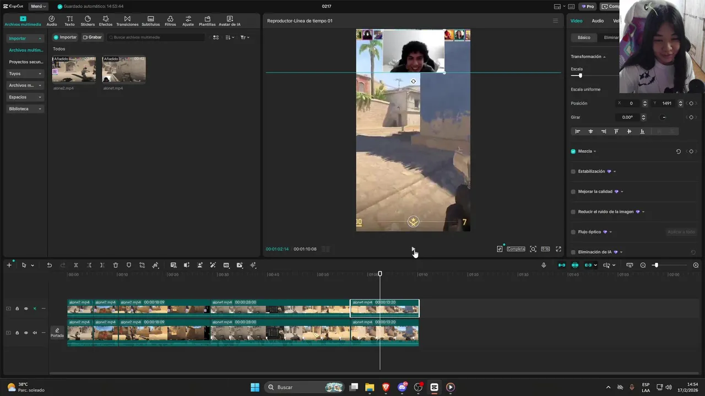Viewport: 705px width, 396px height.
Task: Open the Texto tool tab
Action: (69, 21)
